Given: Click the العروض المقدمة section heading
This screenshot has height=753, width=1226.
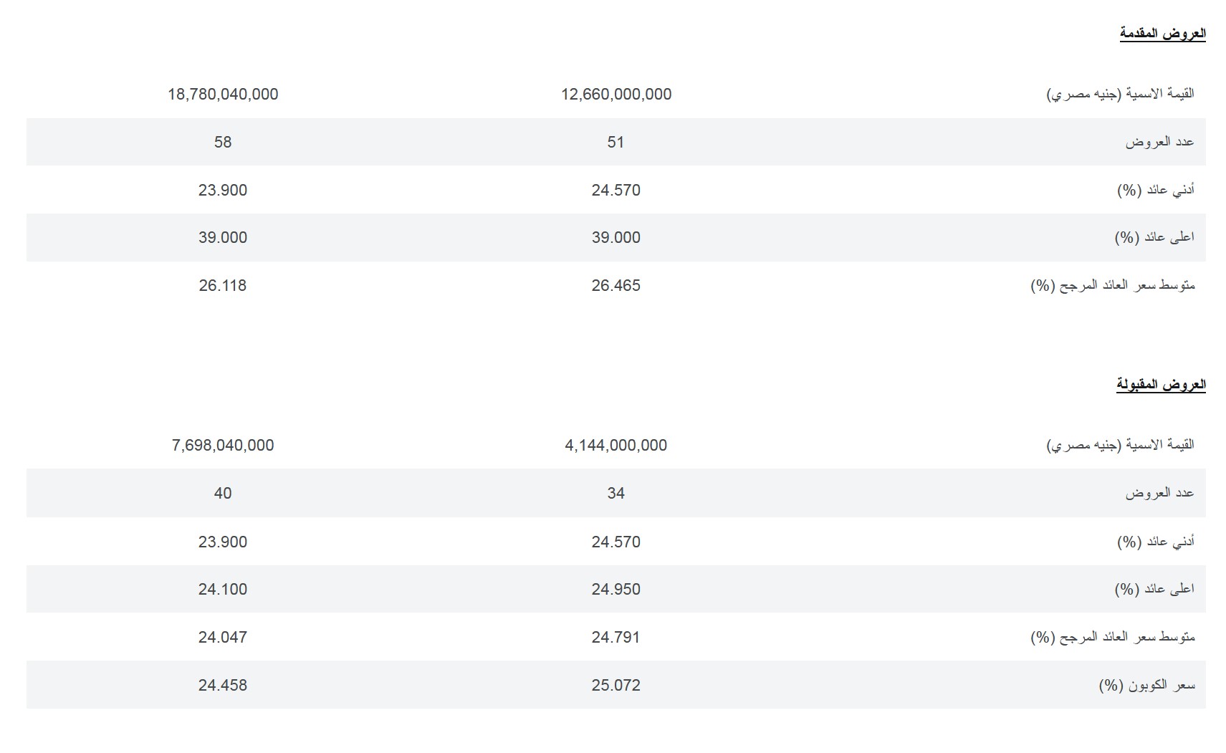Looking at the screenshot, I should 1162,34.
